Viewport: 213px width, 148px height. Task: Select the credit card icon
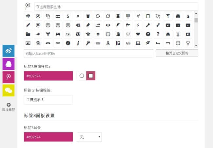pos(58,16)
